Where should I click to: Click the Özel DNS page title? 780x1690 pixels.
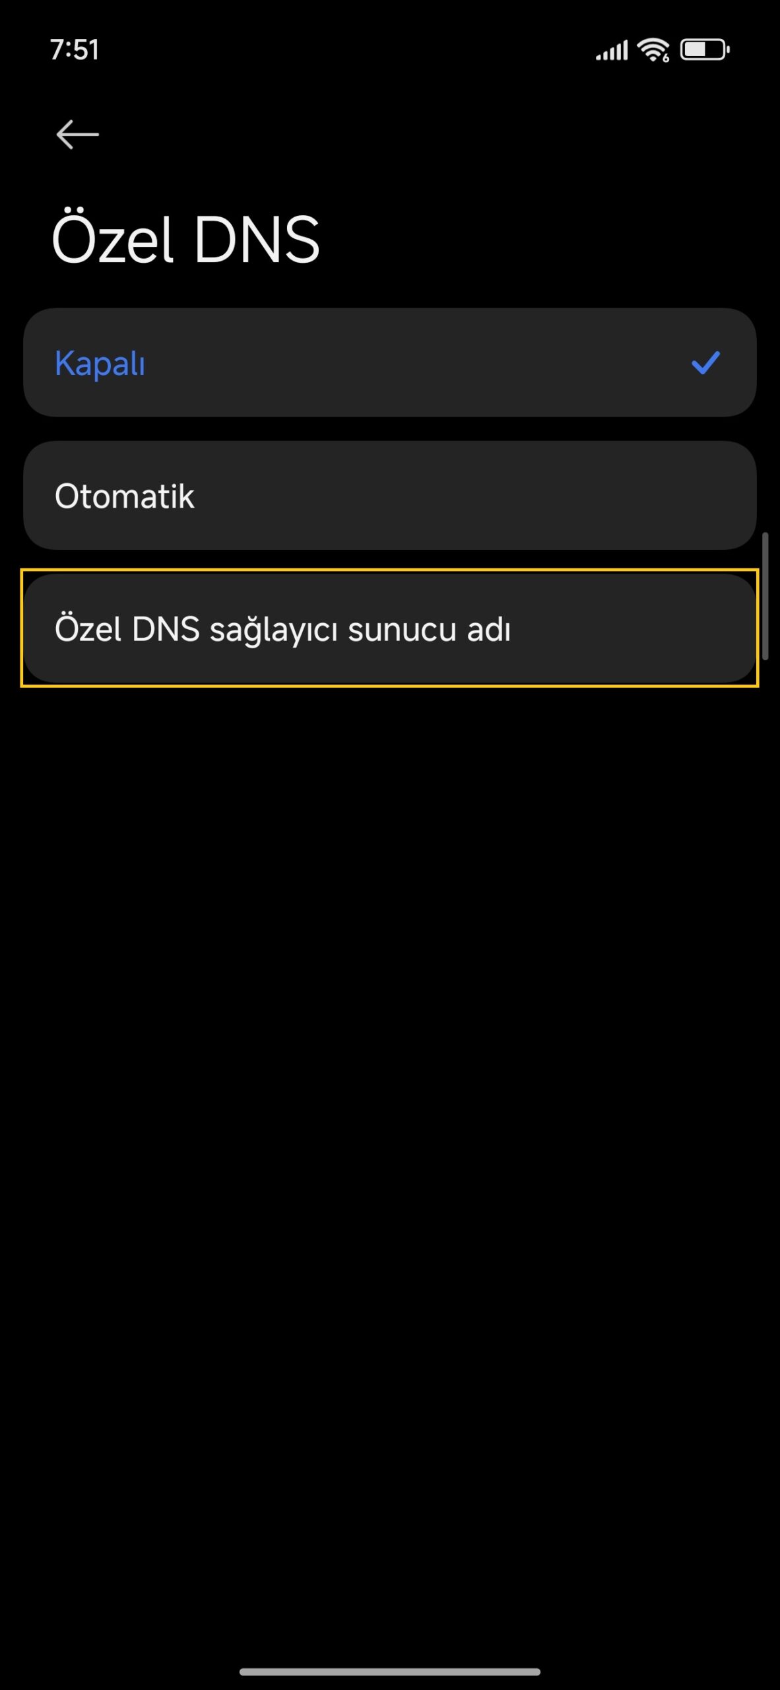pos(185,238)
